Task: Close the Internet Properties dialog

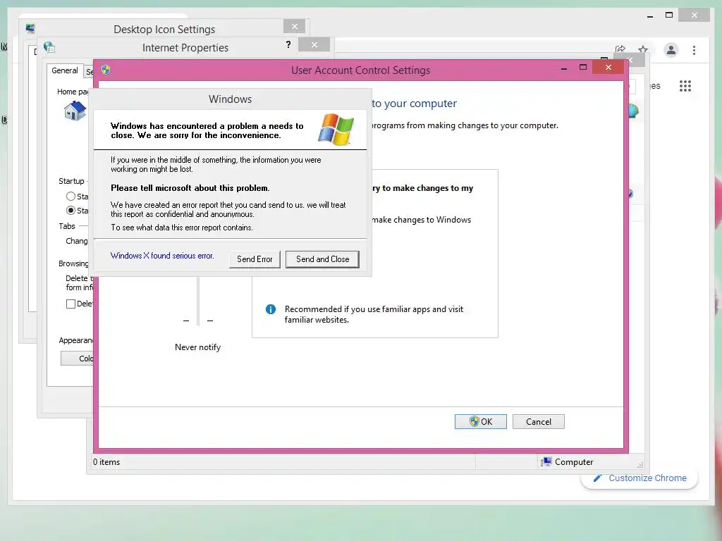Action: click(314, 44)
